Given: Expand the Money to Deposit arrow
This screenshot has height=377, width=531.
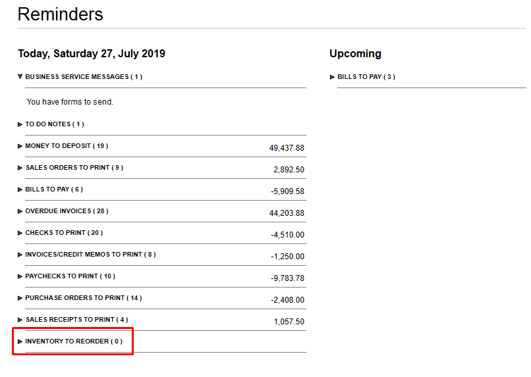Looking at the screenshot, I should 20,146.
